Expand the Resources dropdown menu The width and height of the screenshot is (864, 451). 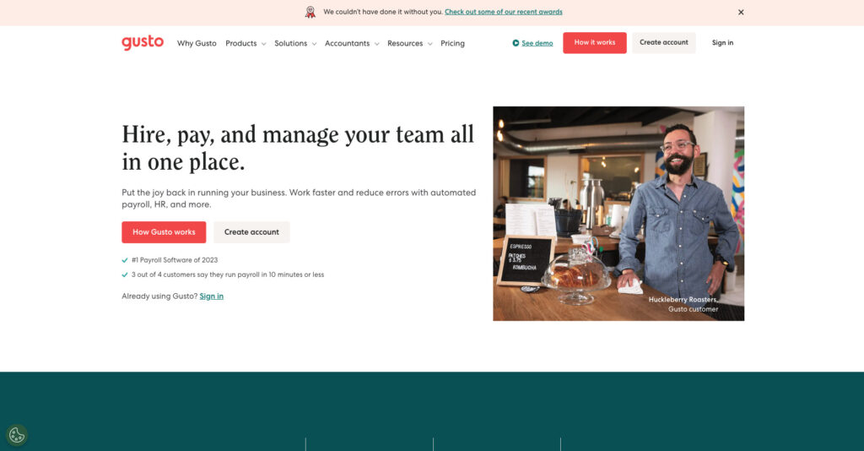[x=409, y=43]
